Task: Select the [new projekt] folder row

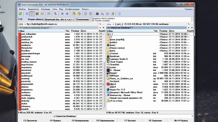Action: click(x=150, y=40)
